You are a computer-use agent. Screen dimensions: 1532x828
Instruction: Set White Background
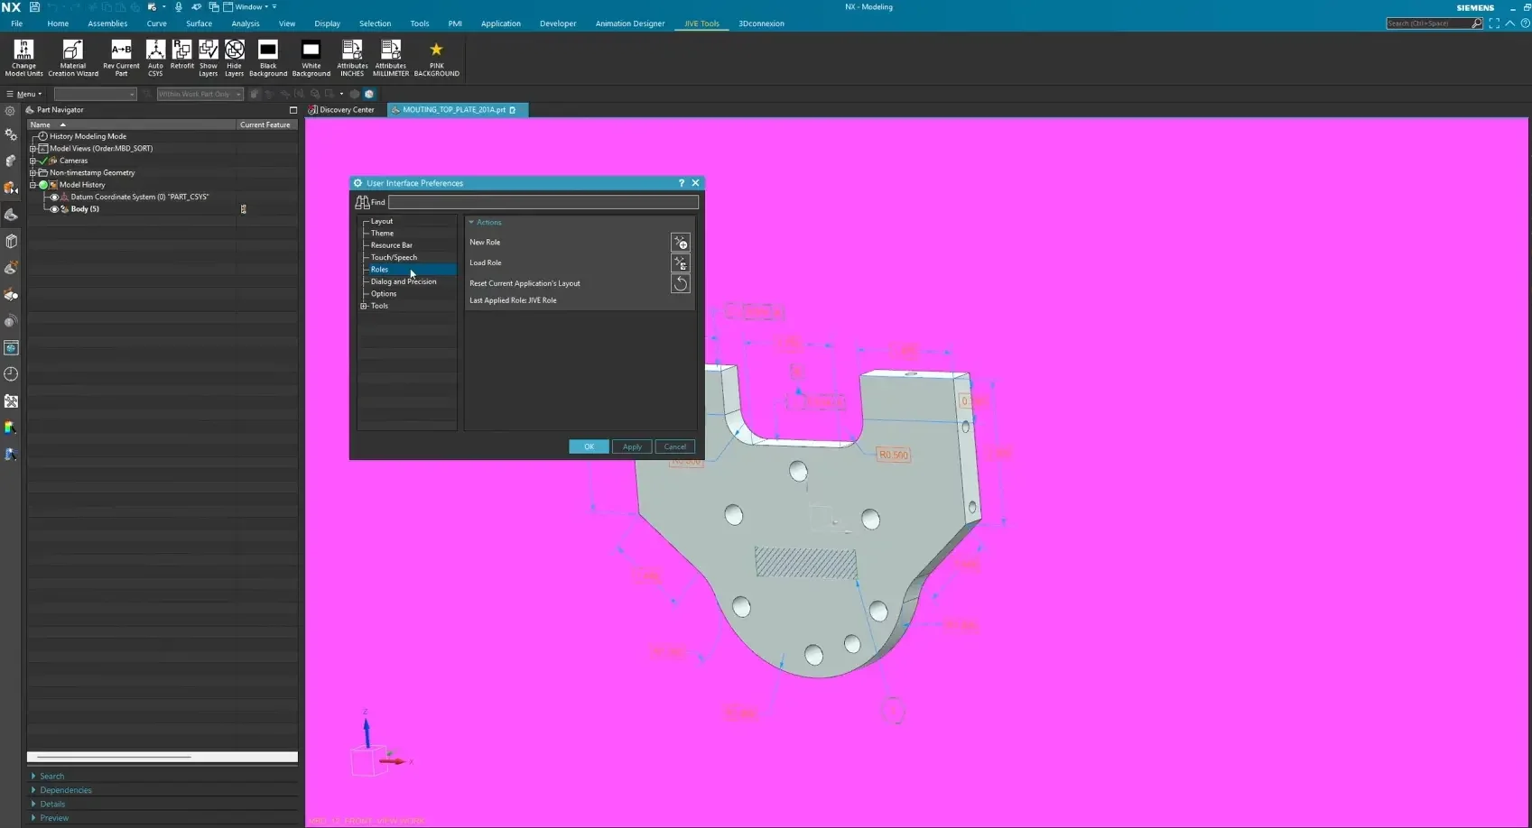point(311,58)
